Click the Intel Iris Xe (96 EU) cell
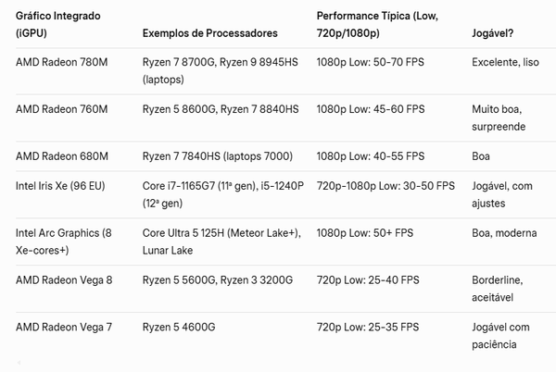 [x=60, y=185]
